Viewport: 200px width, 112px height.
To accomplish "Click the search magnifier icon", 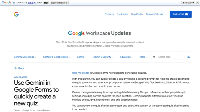I will [154, 57].
